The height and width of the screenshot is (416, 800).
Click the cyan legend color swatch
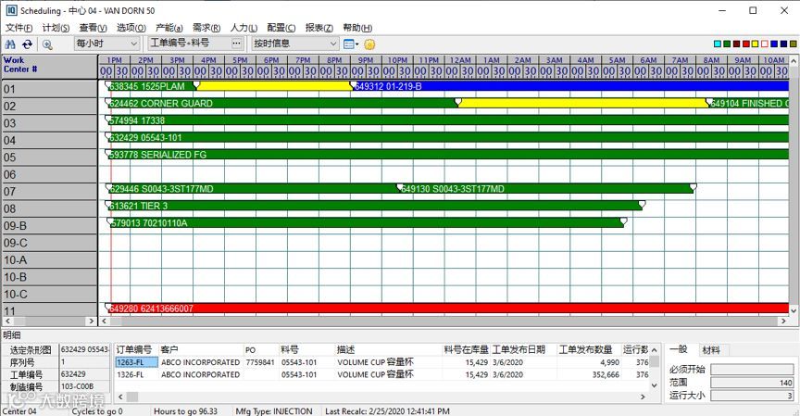coord(718,44)
